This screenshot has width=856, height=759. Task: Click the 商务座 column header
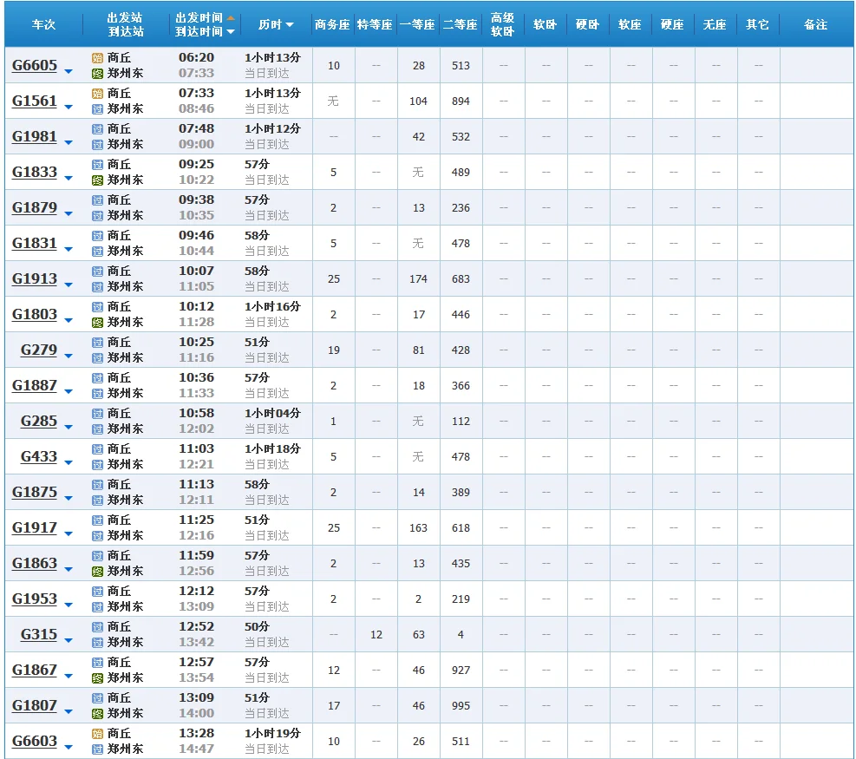333,25
